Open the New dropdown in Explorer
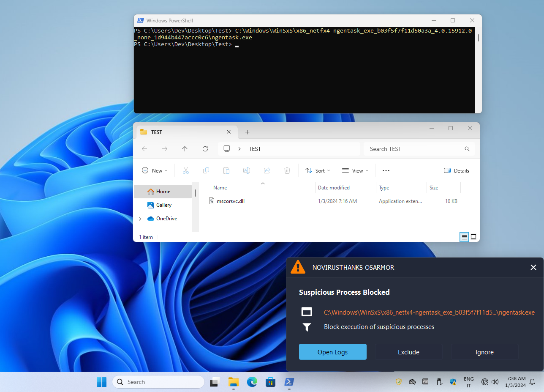 click(155, 170)
